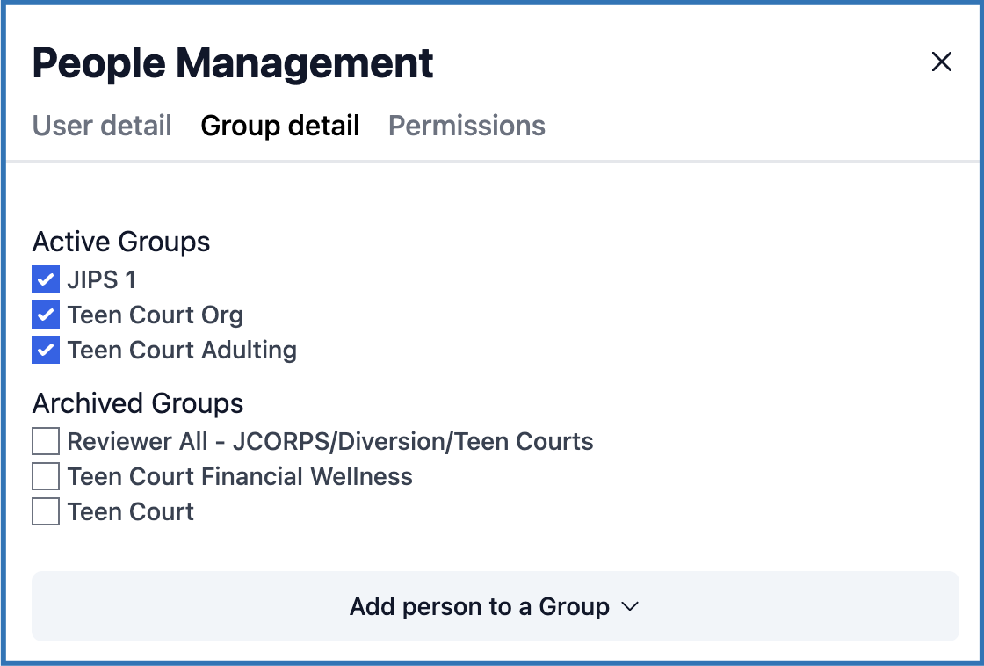The image size is (984, 666).
Task: Open the Permissions tab
Action: click(467, 126)
